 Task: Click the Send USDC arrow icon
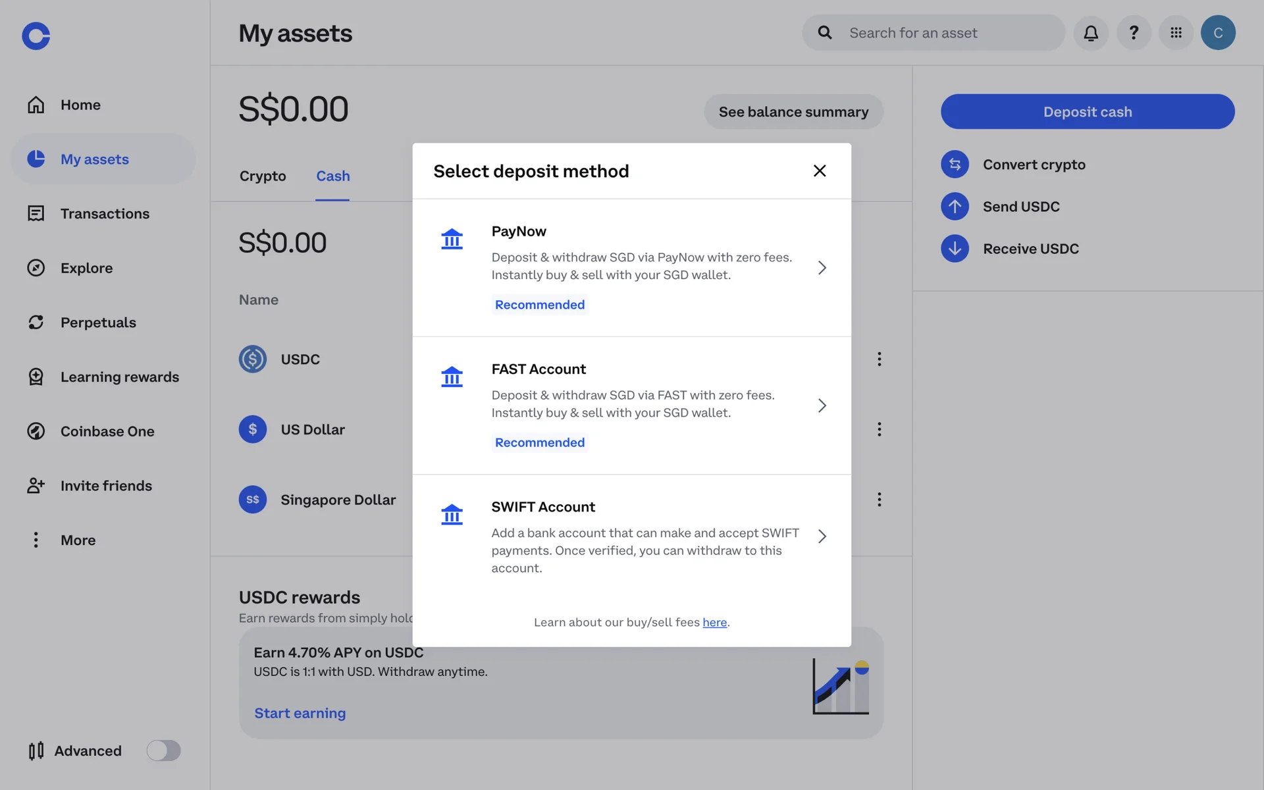click(x=955, y=207)
